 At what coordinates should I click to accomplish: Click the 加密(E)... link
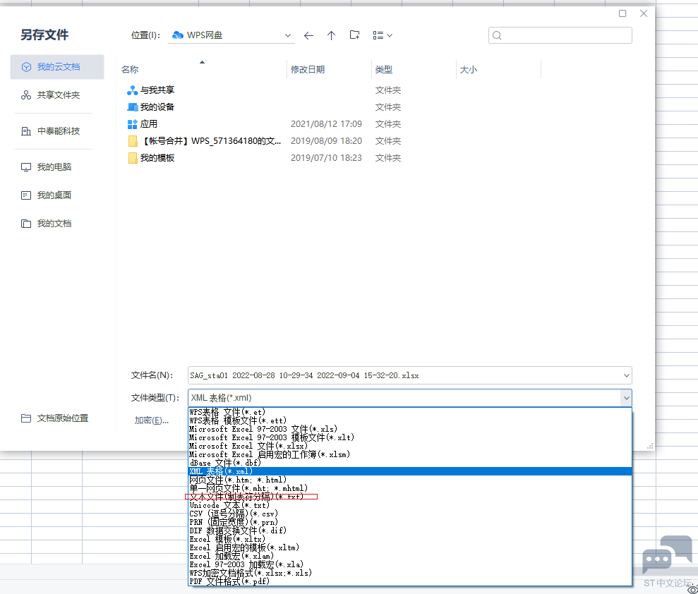151,420
